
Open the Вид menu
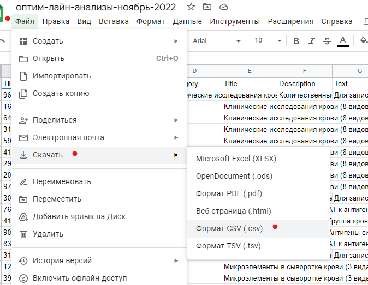tap(84, 21)
